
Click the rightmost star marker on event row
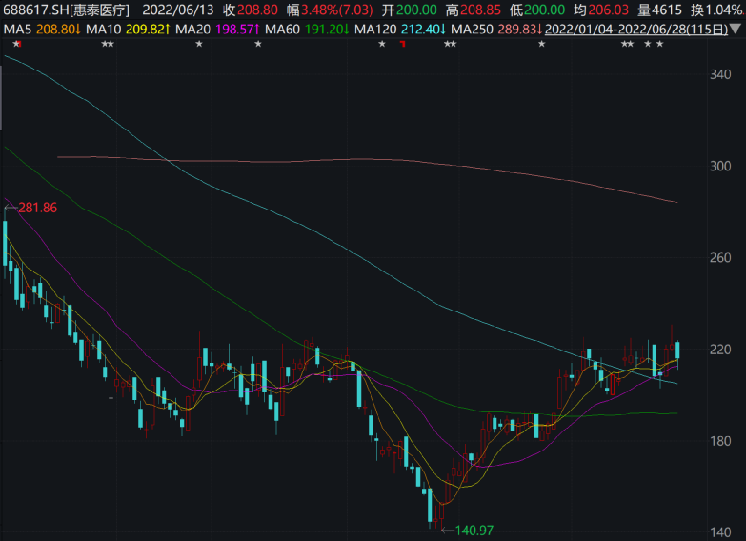[659, 45]
